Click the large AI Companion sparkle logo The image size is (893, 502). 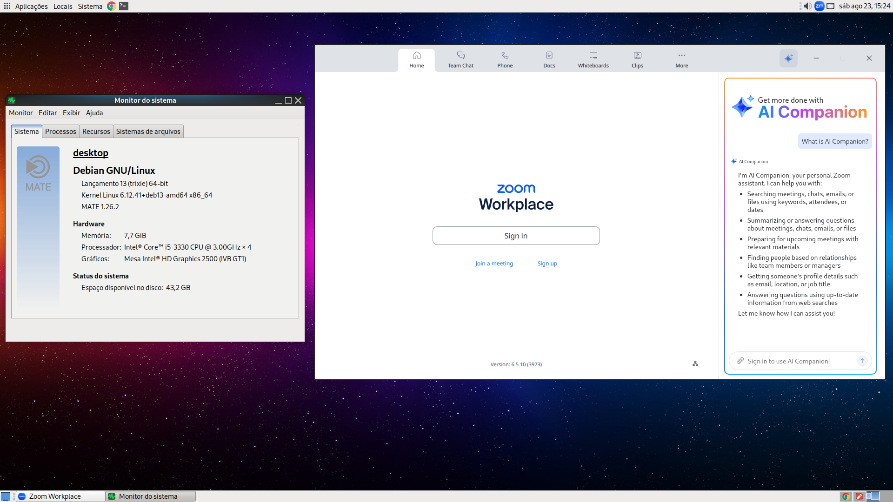(742, 106)
